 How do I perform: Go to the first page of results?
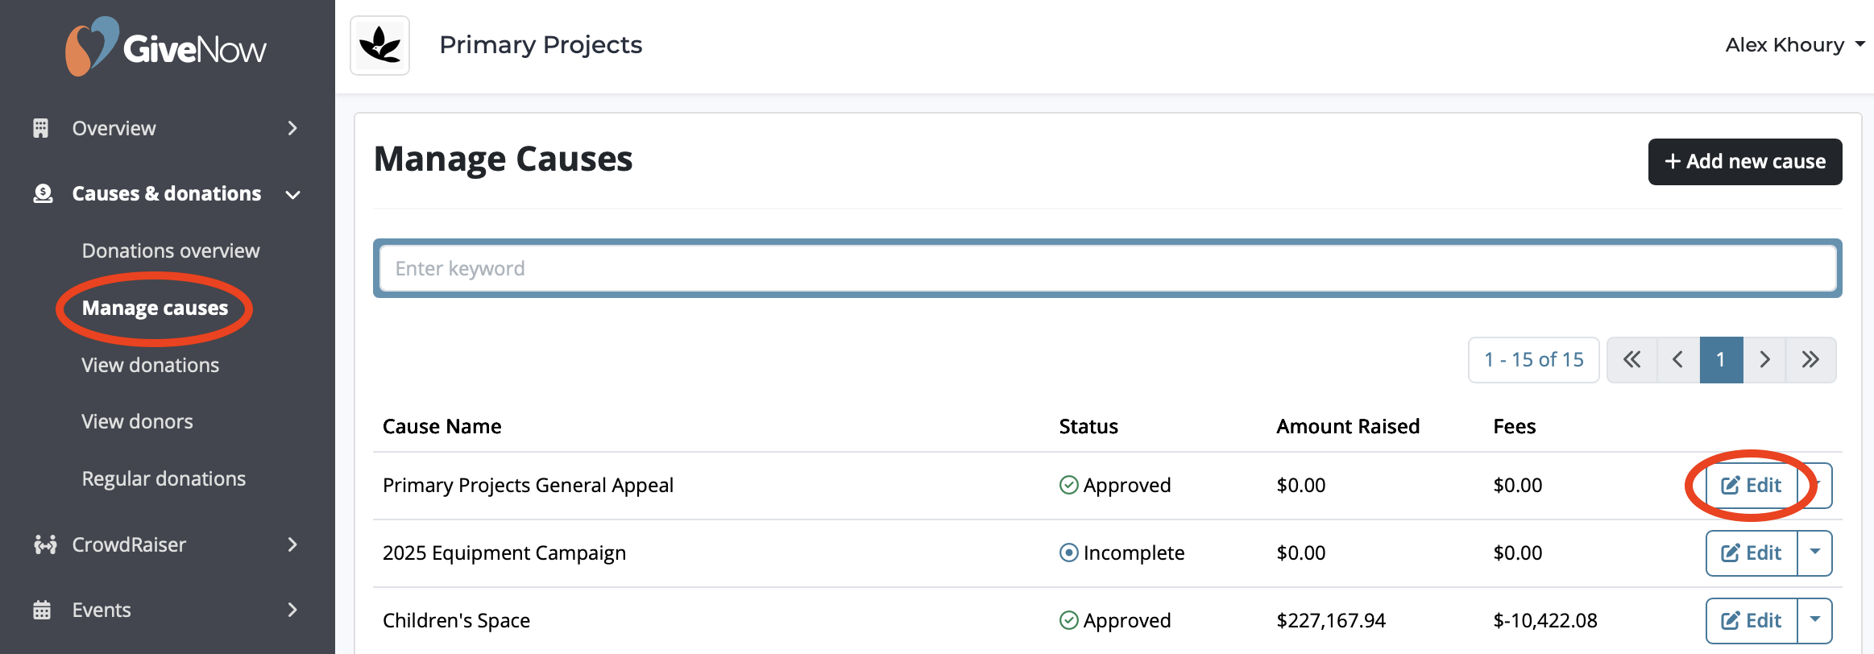pyautogui.click(x=1631, y=360)
